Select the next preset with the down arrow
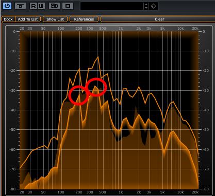 click(146, 8)
